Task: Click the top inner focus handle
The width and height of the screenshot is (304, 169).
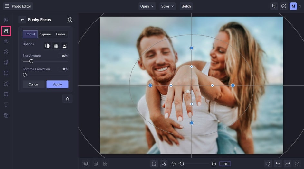Action: (x=192, y=67)
